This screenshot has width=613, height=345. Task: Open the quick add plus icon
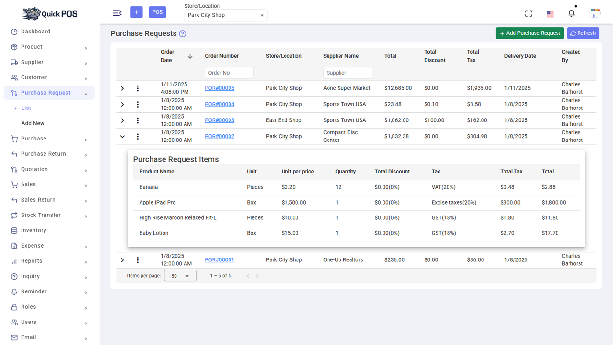[136, 12]
